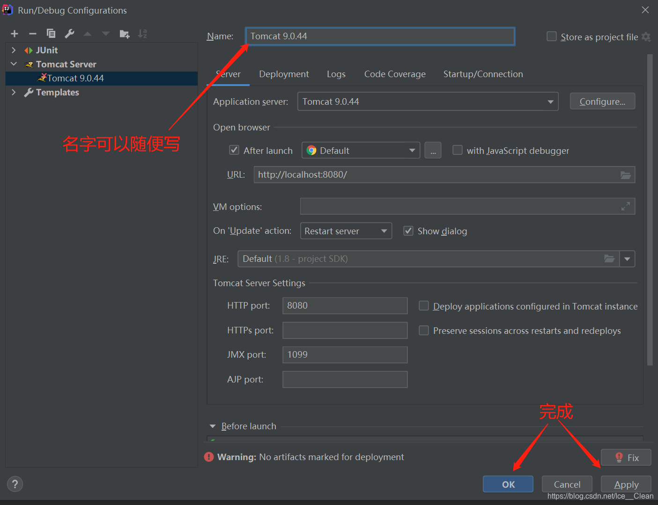
Task: Click JMX port field 1099
Action: click(345, 354)
